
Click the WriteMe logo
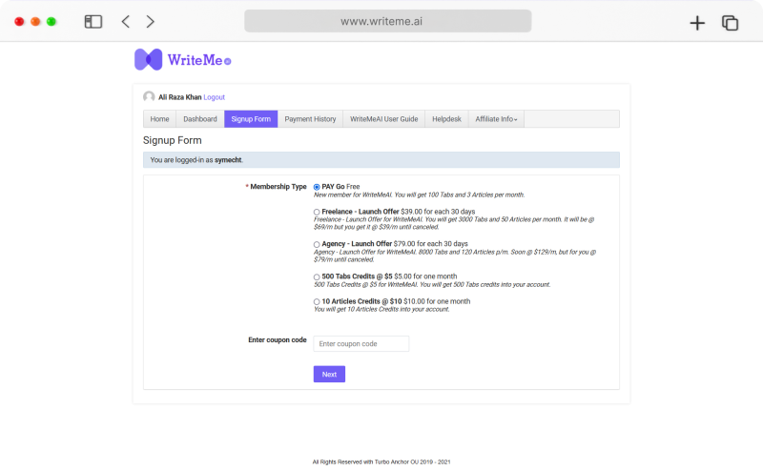[182, 60]
